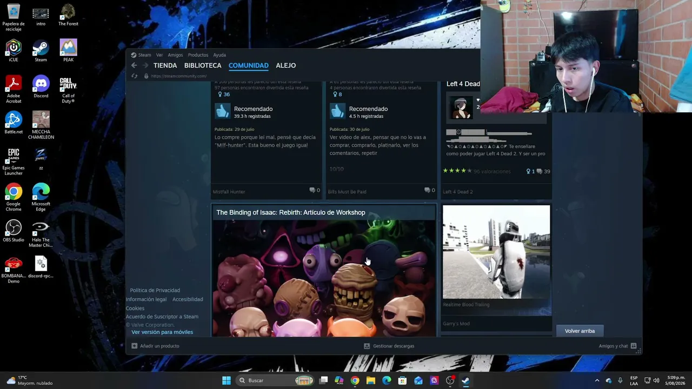Open Acuerdo de Suscriptor a Steam link
The image size is (692, 389).
coord(162,317)
